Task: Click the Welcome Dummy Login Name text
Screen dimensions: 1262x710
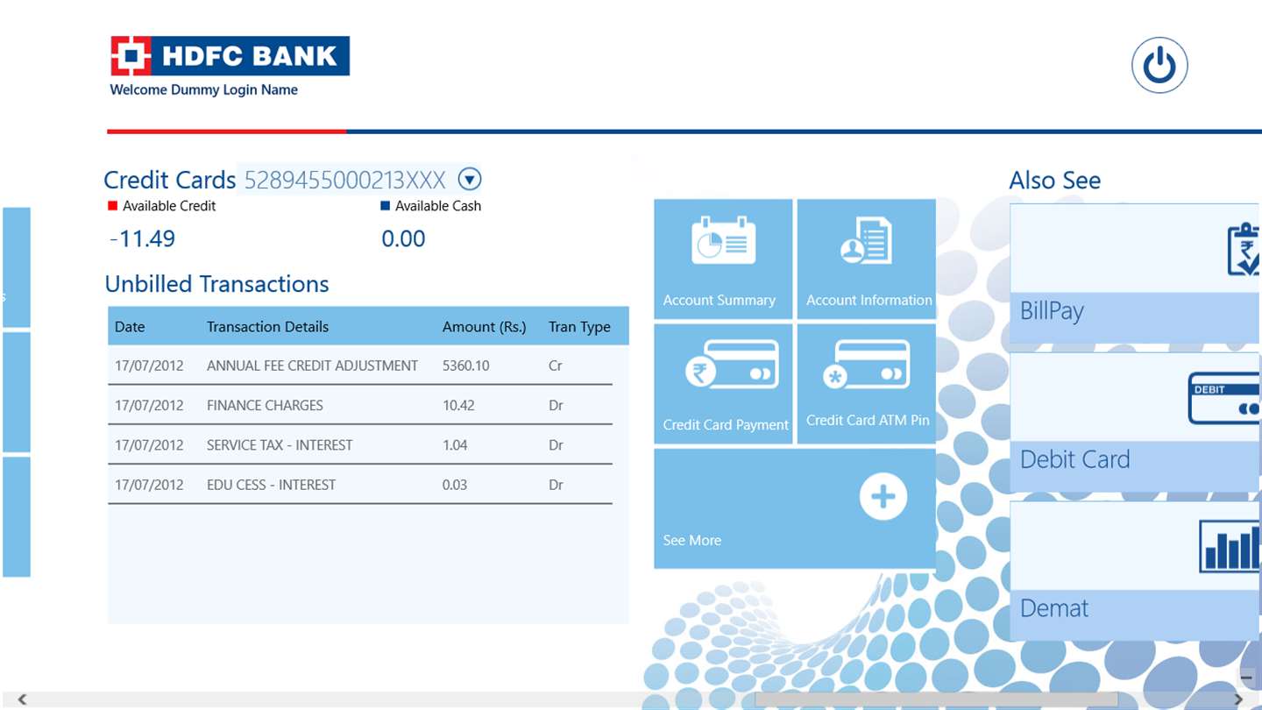Action: [x=203, y=89]
